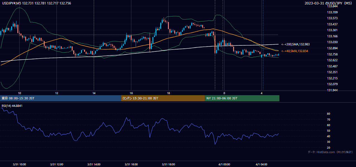Screen dimensions: 356x167
Task: Click the 3/31 18:00 date label
Action: pos(169,164)
